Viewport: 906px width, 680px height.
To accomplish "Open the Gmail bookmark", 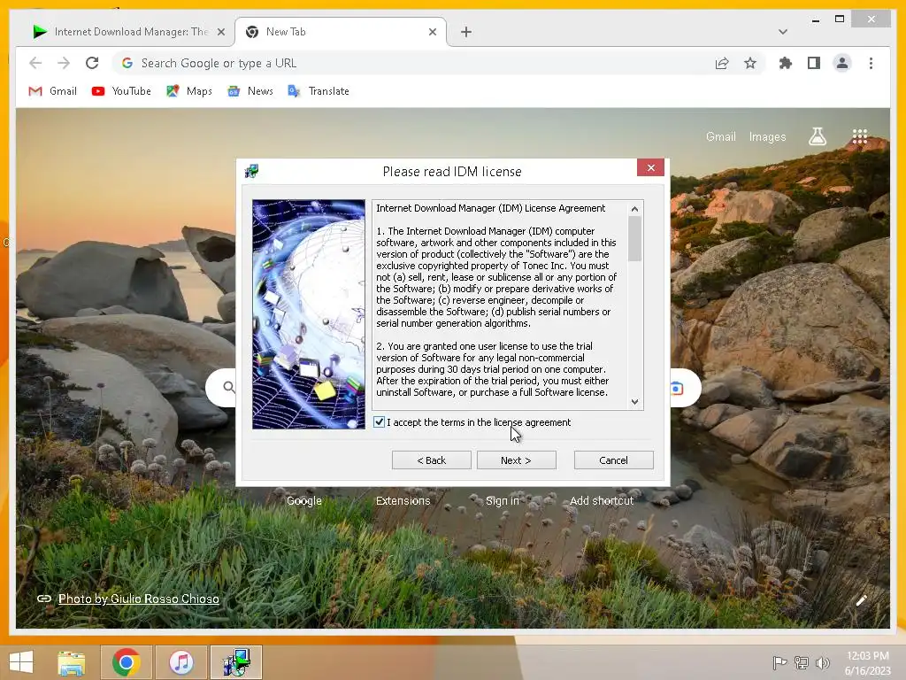I will click(52, 91).
